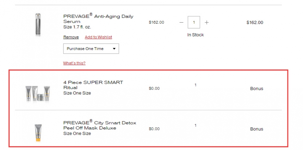Screen dimensions: 303x150
Task: Click the Size 1.7 fl. oz. text
Action: [77, 27]
